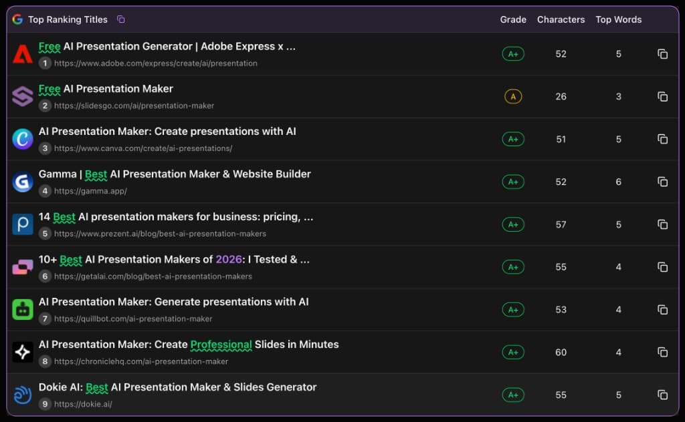Copy the Prezent 14 Best title row
Image resolution: width=685 pixels, height=422 pixels.
coord(662,224)
